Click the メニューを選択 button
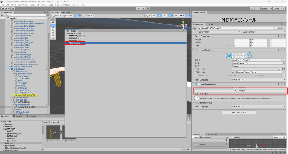Screen dimensions: 288x154 pos(240,90)
